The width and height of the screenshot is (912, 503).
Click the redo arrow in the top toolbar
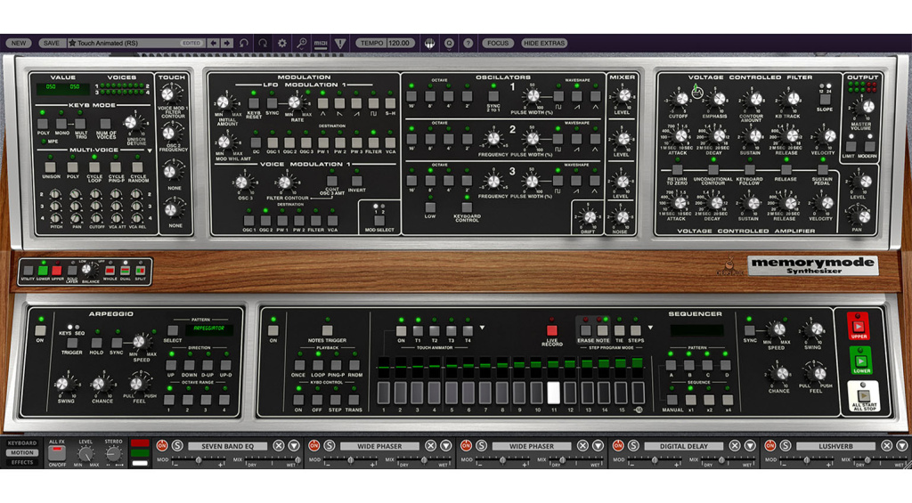click(x=263, y=43)
